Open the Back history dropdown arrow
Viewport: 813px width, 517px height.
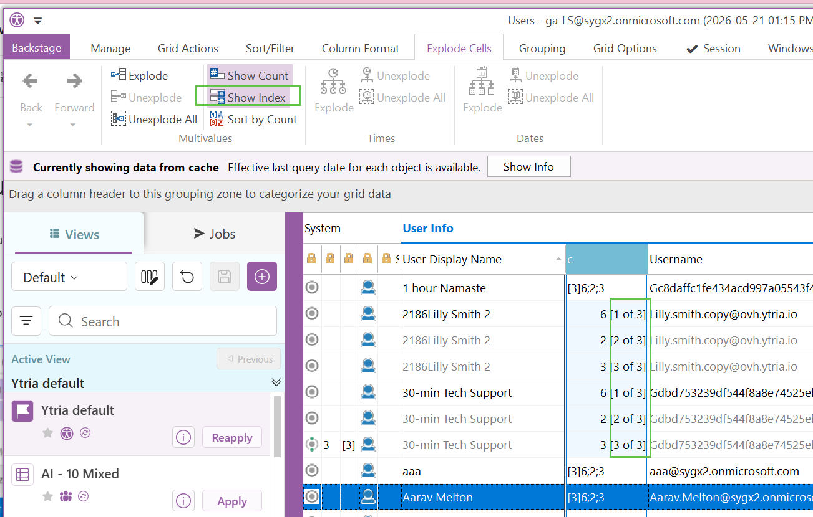[x=31, y=125]
